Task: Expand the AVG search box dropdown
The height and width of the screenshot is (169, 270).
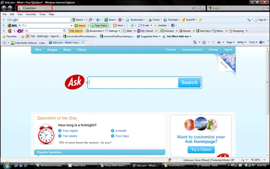Action: (71, 25)
